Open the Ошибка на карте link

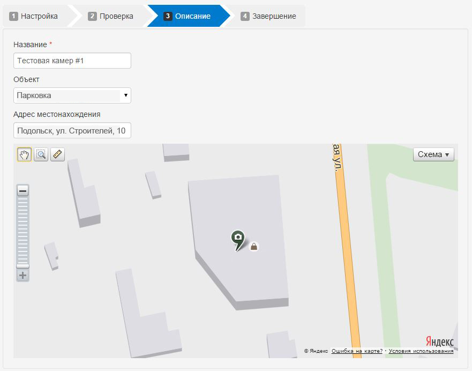357,351
